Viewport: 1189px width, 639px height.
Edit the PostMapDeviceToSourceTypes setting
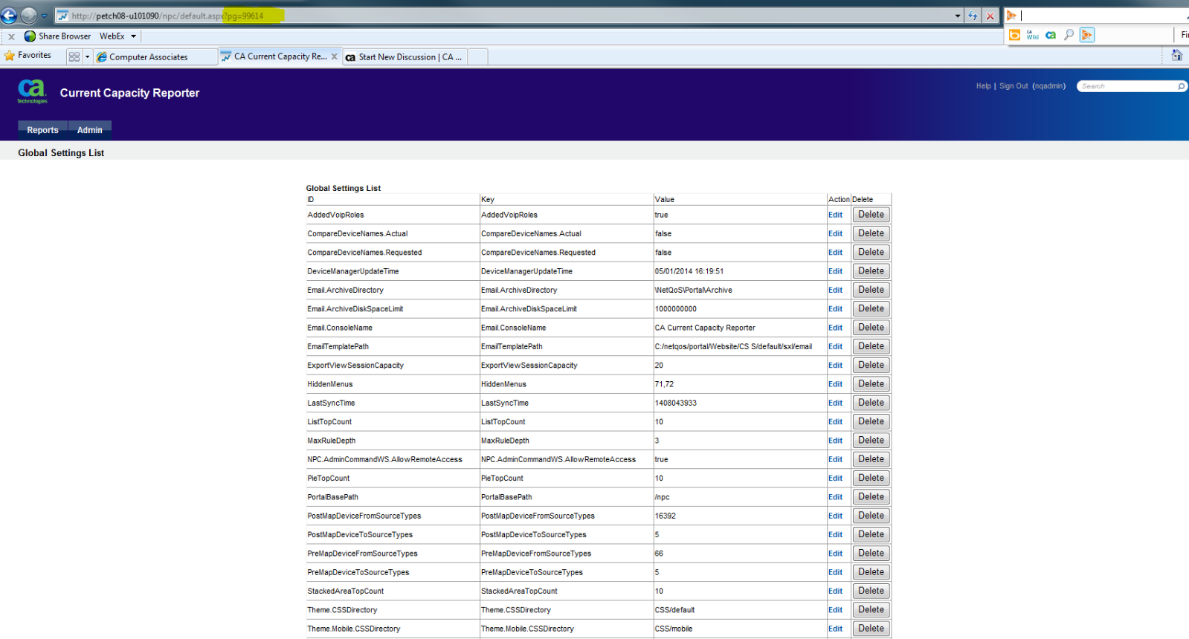coord(835,534)
